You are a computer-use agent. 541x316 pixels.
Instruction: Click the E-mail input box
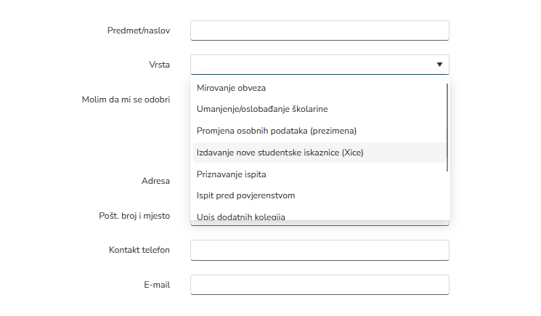(x=320, y=285)
